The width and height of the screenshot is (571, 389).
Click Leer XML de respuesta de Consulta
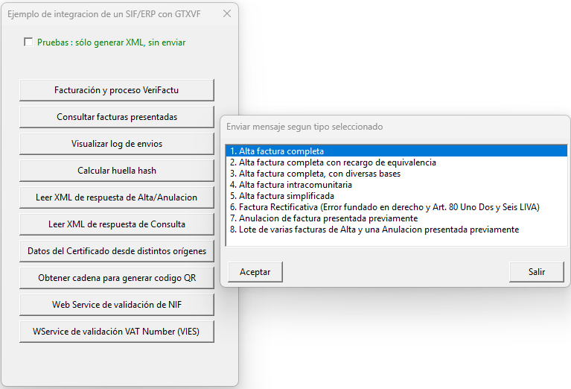pyautogui.click(x=116, y=224)
